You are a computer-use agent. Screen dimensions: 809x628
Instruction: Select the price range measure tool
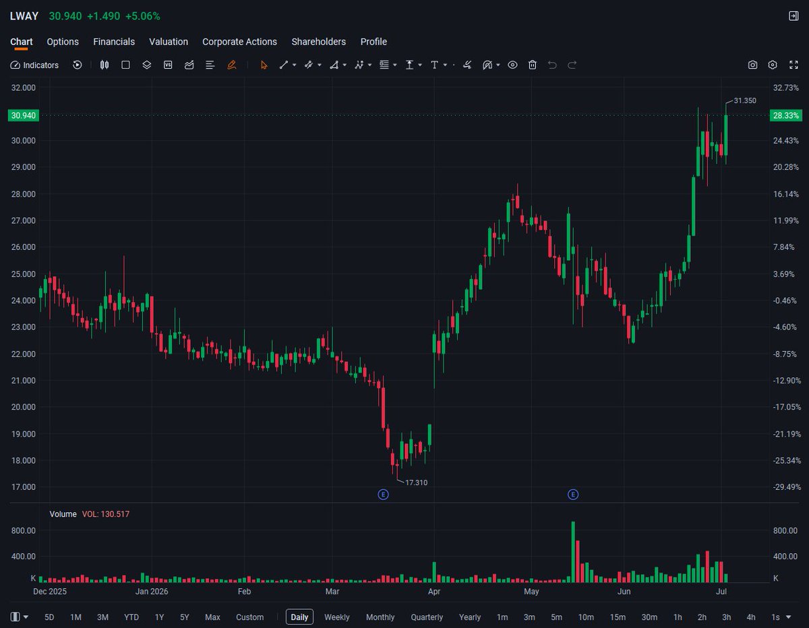(409, 65)
